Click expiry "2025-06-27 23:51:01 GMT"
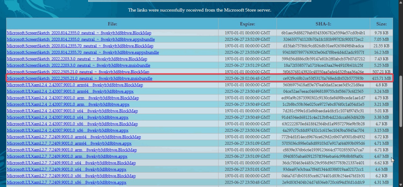 point(247,169)
